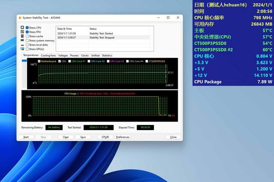
Task: Maximize the System Stability Test window
Action: pos(168,17)
